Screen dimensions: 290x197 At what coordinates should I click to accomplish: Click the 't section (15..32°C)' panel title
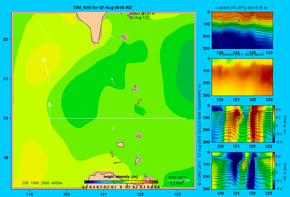point(241,8)
